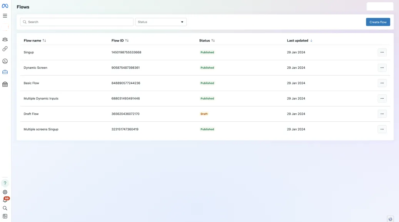Open the settings gear icon

coord(5,192)
